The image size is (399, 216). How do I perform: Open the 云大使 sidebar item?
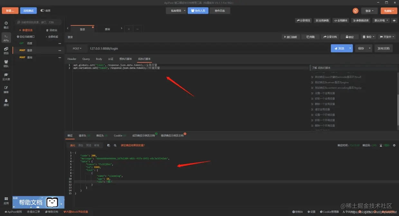6,76
